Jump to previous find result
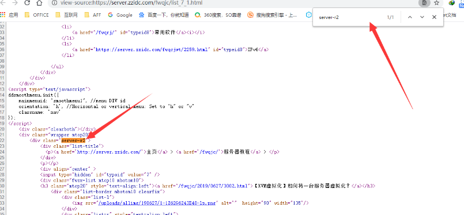Screen dimensions: 464x215 point(410,17)
